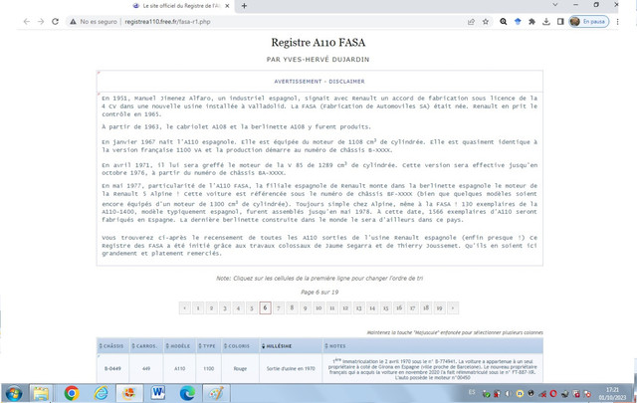
Task: Go forward in the browser history
Action: point(41,22)
